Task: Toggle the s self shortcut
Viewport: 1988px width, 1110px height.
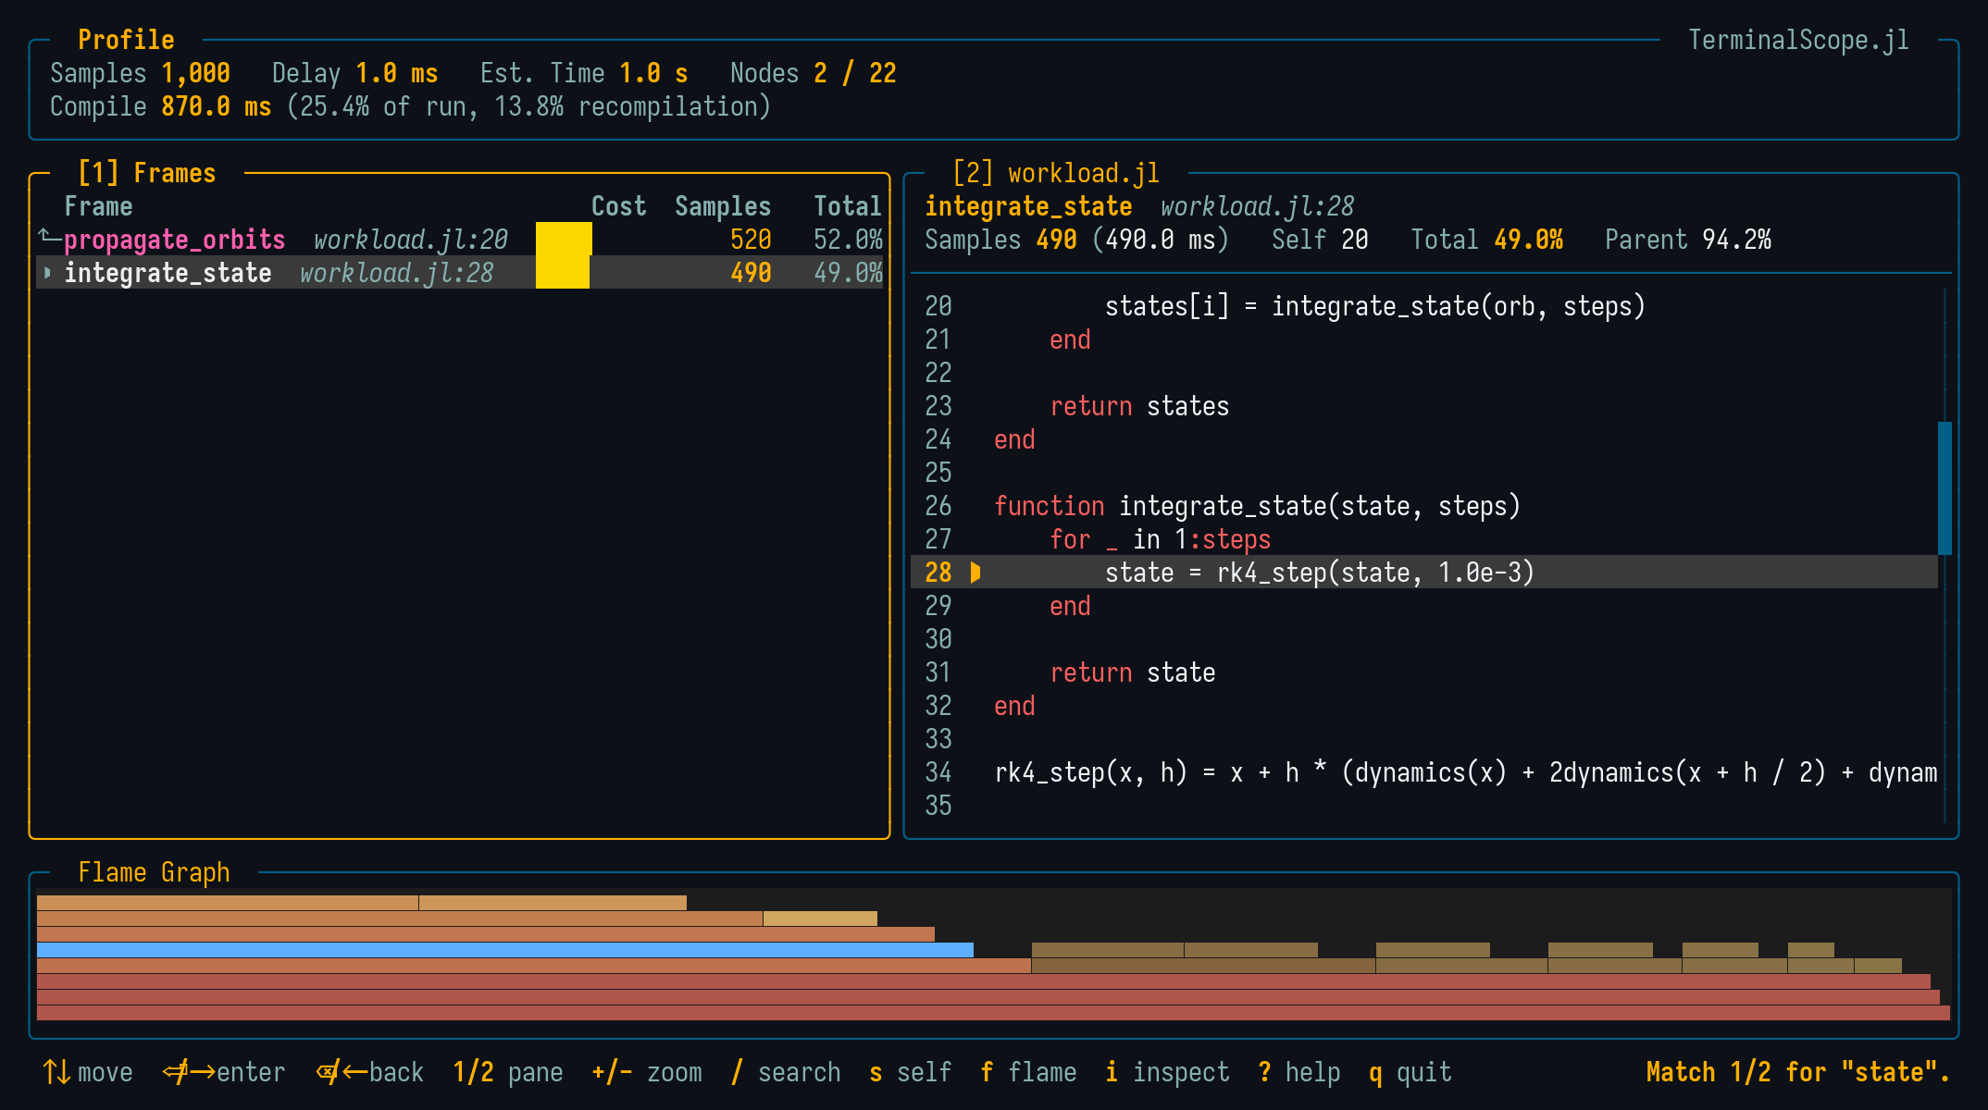Action: pyautogui.click(x=911, y=1072)
